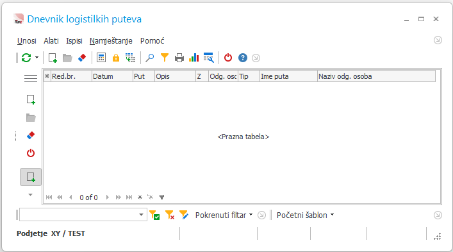Click the magnifier search icon
This screenshot has width=453, height=252.
[x=150, y=58]
